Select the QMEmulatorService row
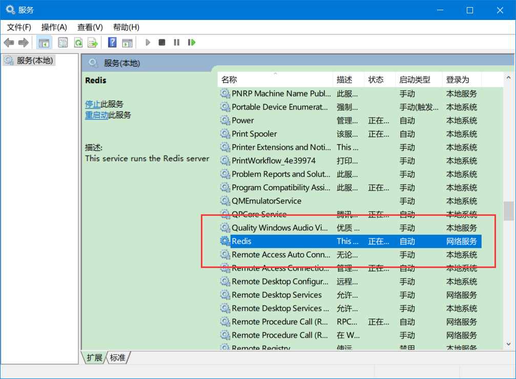Image resolution: width=516 pixels, height=379 pixels. 350,201
